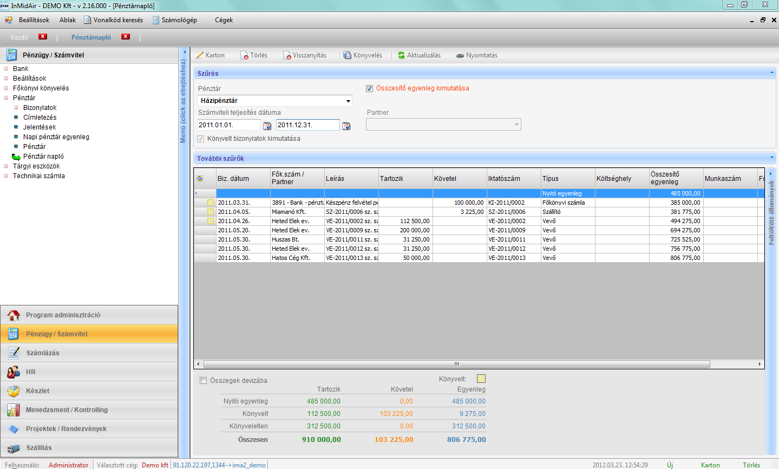Expand Feltöltött állományok side panel
The image size is (779, 469).
[x=771, y=174]
